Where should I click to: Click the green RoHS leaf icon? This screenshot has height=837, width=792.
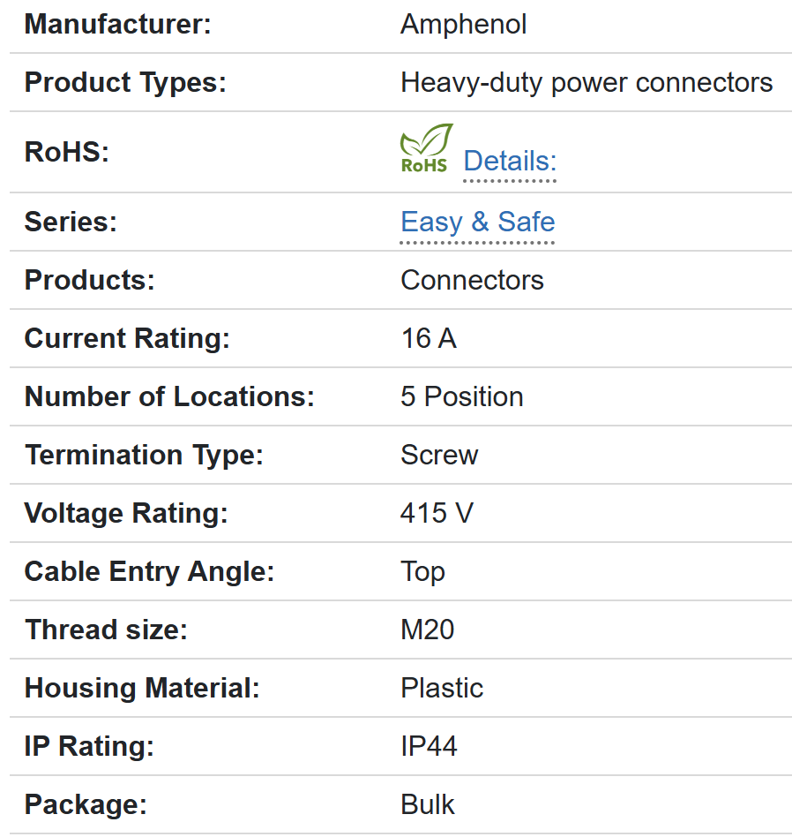[x=427, y=147]
